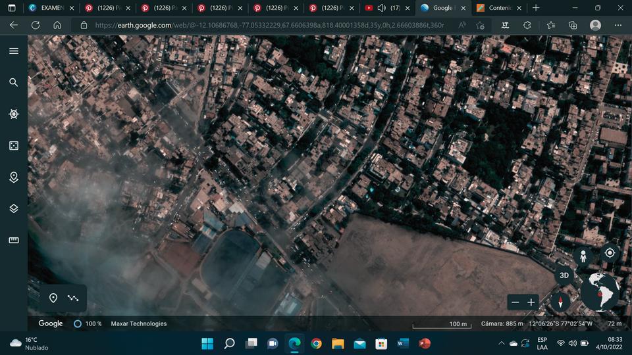Close the Google Earth tab
This screenshot has height=355, width=632.
463,8
